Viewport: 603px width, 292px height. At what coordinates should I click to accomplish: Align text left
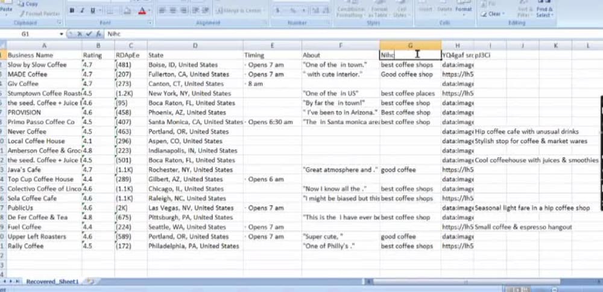(163, 11)
